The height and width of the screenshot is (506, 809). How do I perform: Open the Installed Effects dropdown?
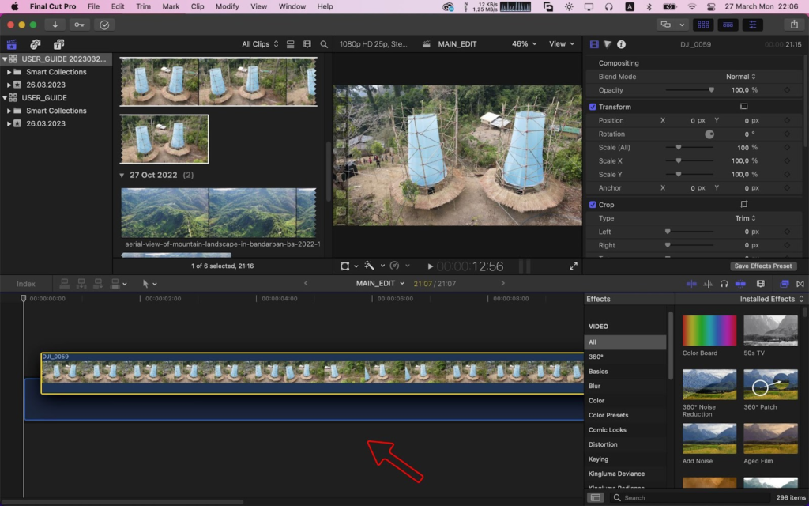pyautogui.click(x=771, y=299)
